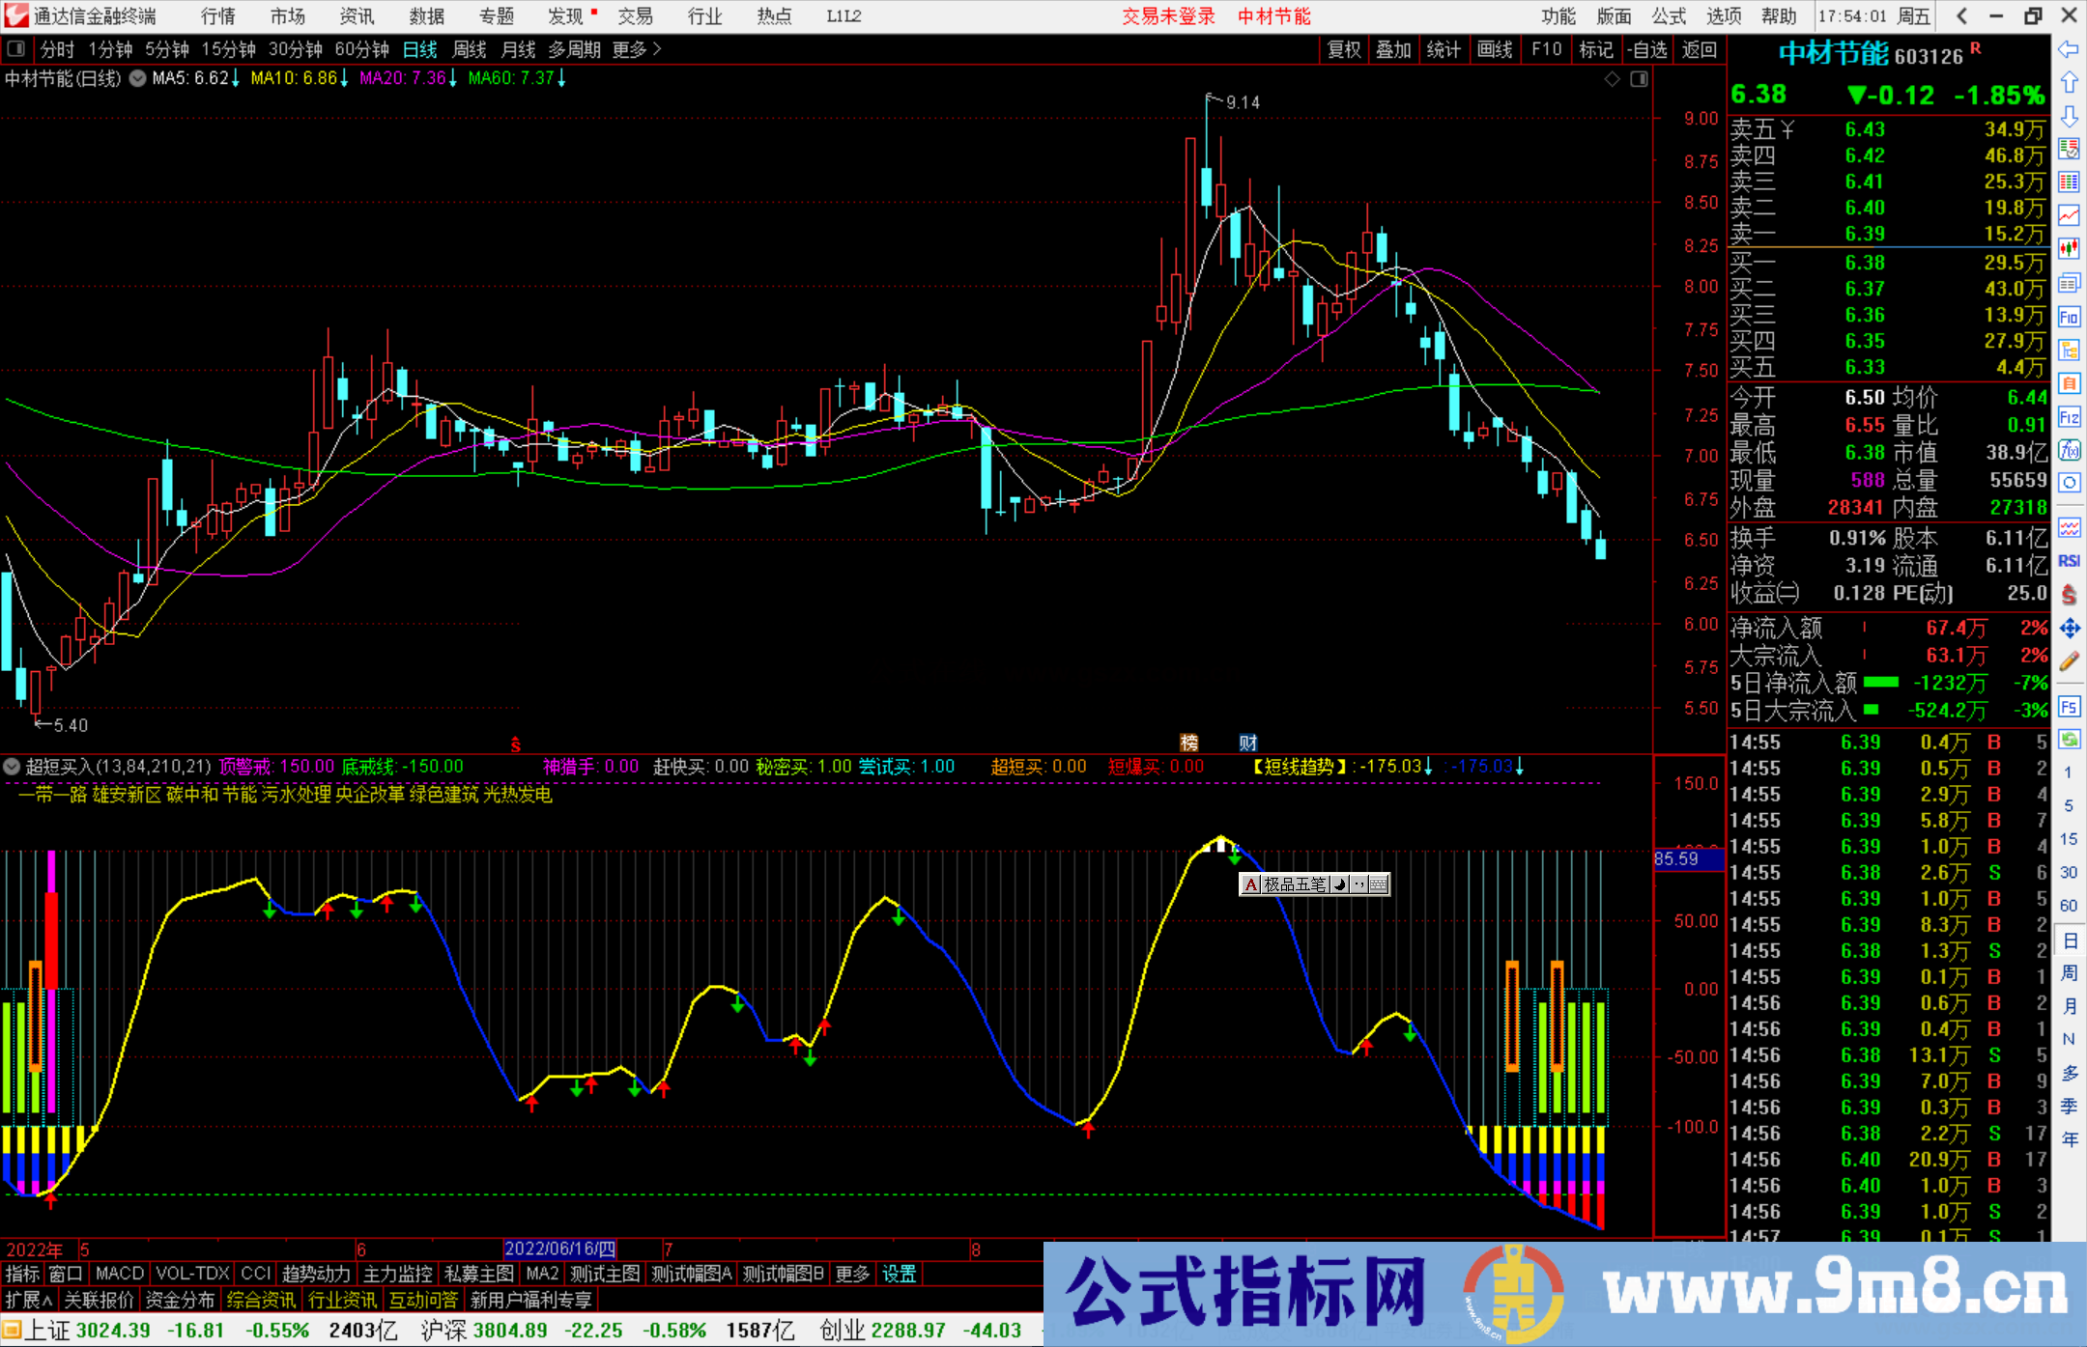Click the 2022/06/16 date label on axis
This screenshot has height=1347, width=2087.
tap(560, 1249)
